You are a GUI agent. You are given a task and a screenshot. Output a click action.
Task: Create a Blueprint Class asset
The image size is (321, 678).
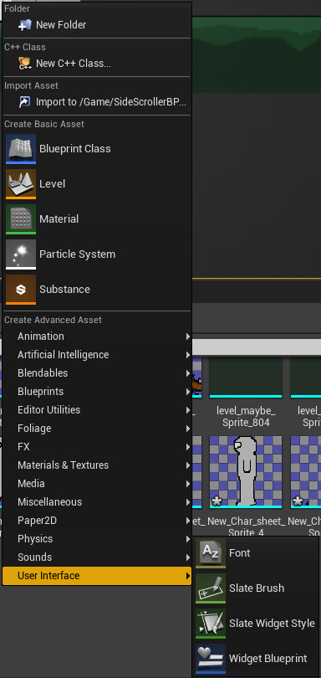pyautogui.click(x=97, y=149)
